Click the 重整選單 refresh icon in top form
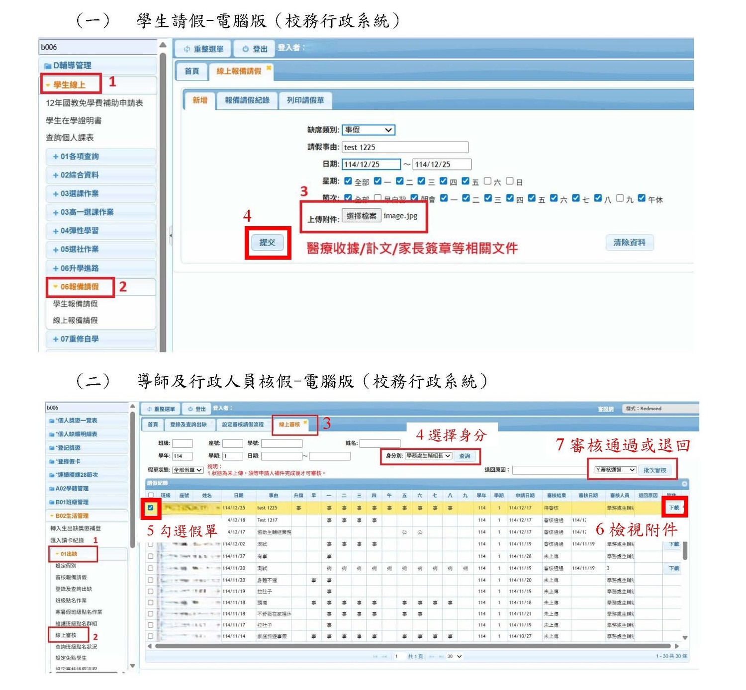This screenshot has width=746, height=690. pos(187,49)
